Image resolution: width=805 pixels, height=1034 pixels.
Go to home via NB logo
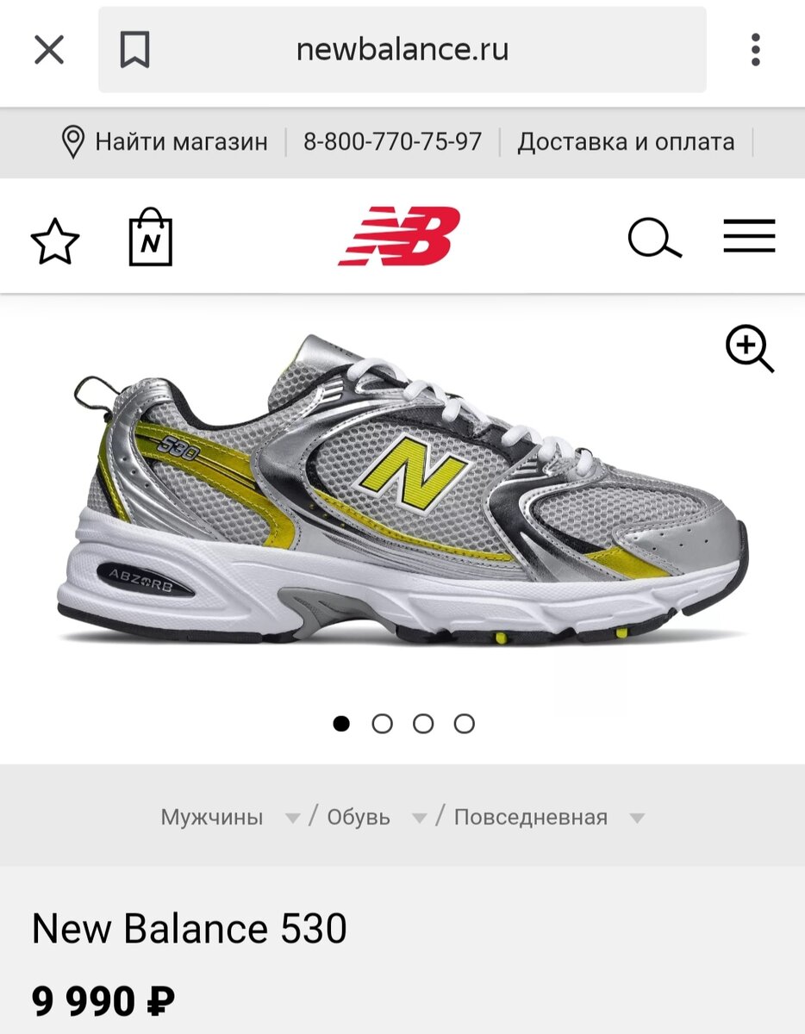coord(399,236)
